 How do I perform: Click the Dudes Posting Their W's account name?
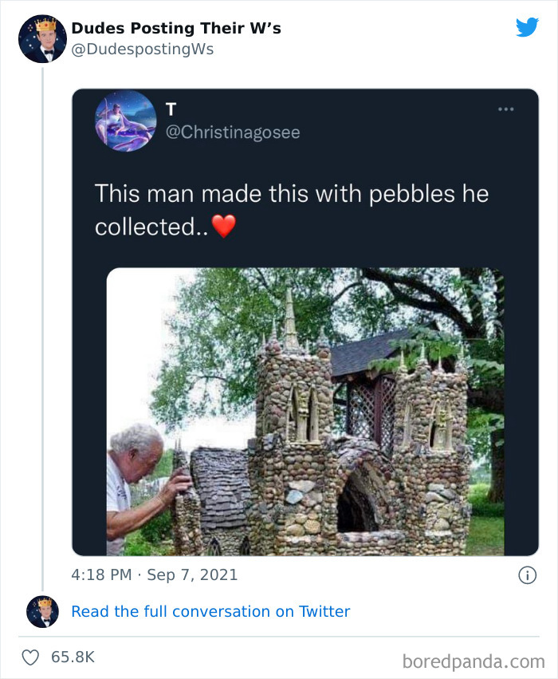pos(175,27)
